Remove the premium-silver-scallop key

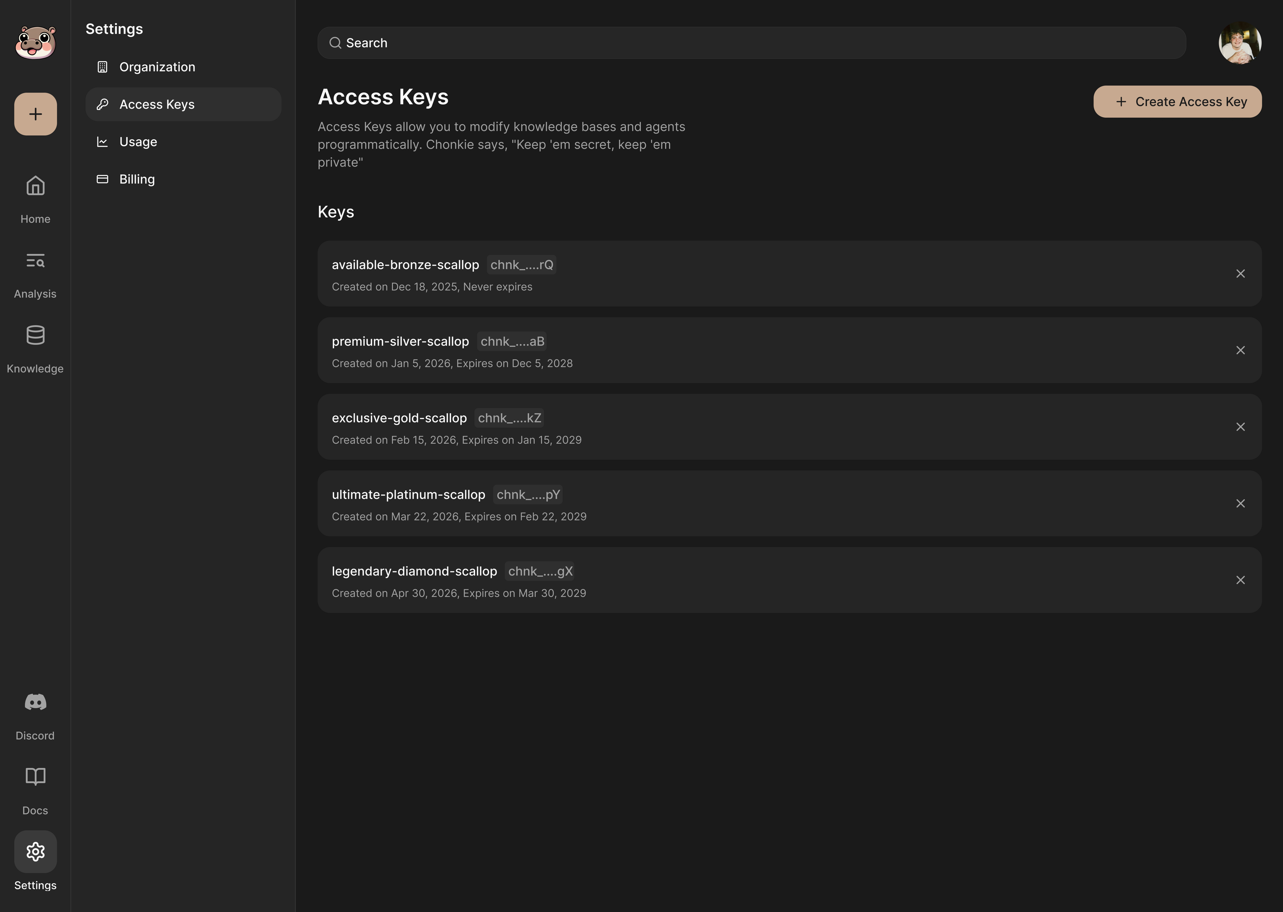[x=1240, y=350]
